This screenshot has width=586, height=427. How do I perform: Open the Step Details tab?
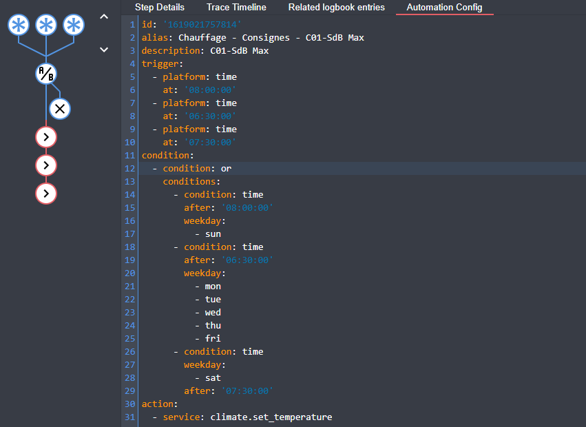(x=160, y=8)
